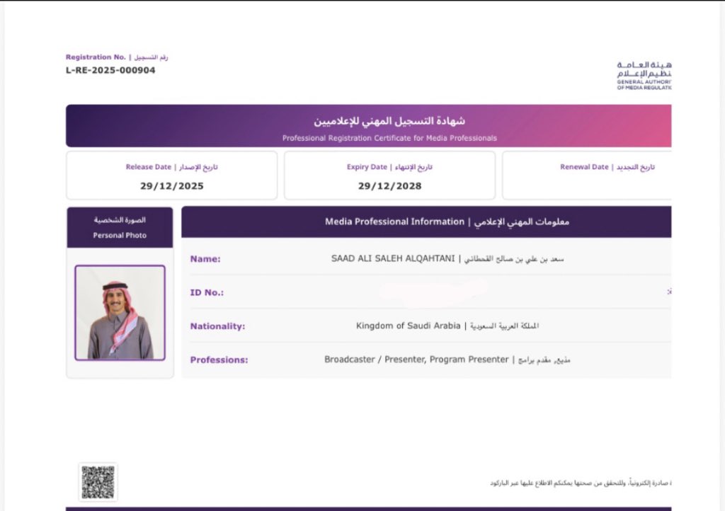Image resolution: width=725 pixels, height=511 pixels.
Task: Select registration number L-RE-2025-000904
Action: (x=110, y=70)
